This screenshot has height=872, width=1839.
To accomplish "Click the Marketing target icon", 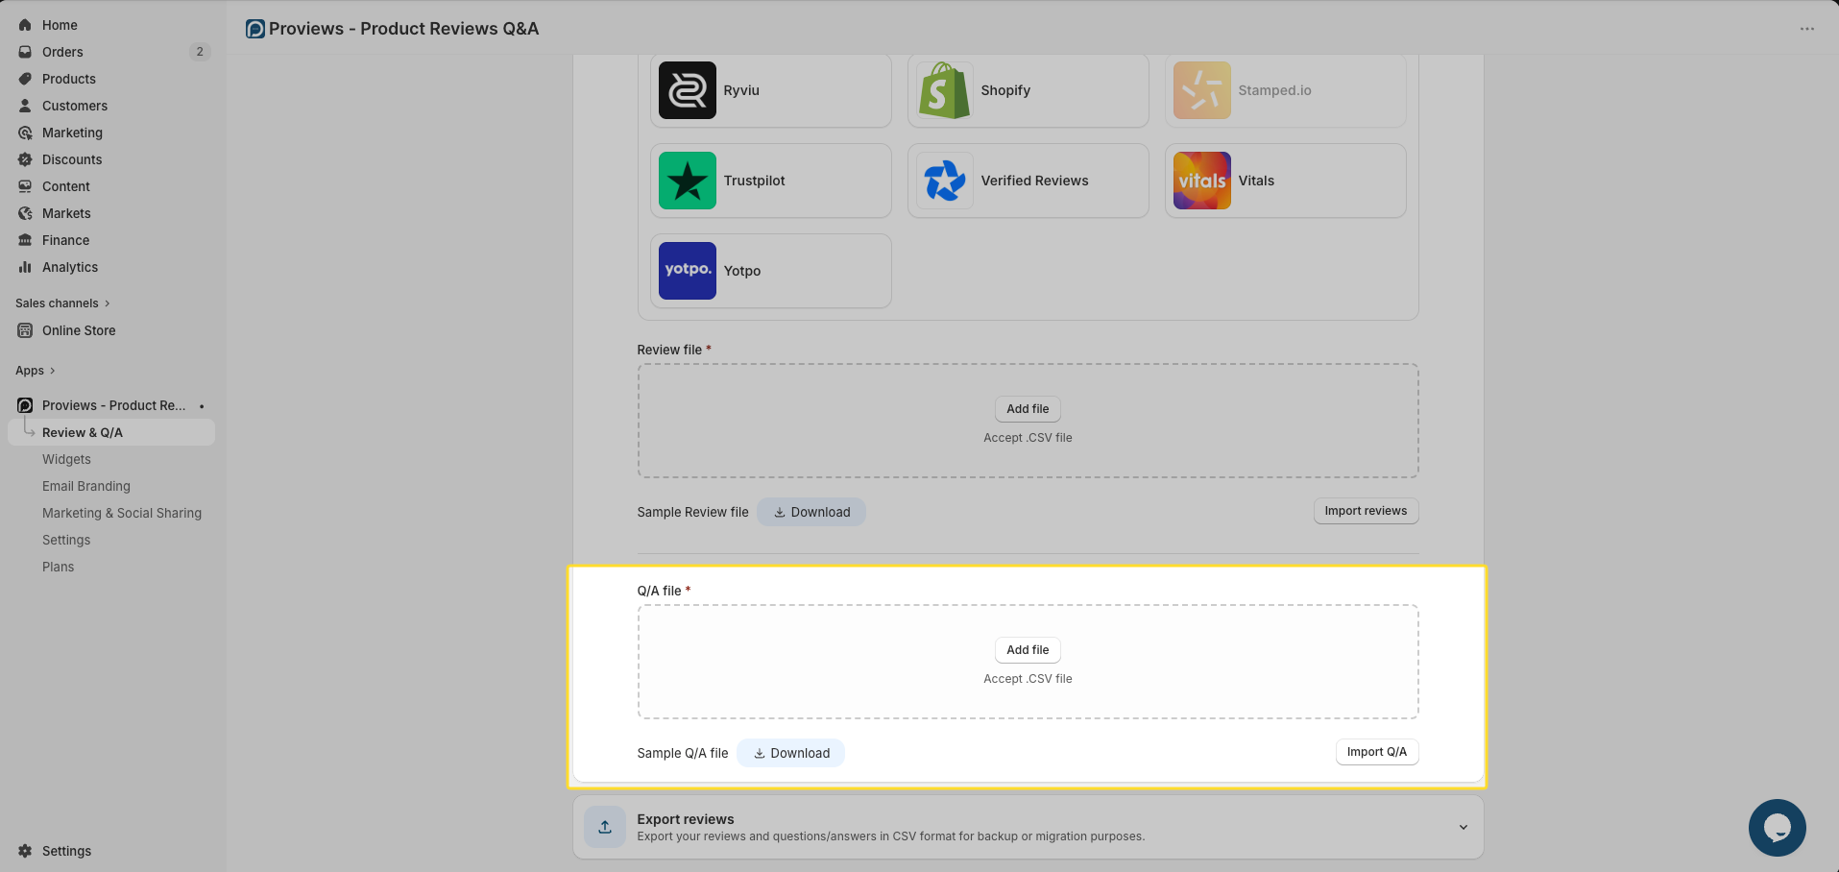I will click(25, 133).
